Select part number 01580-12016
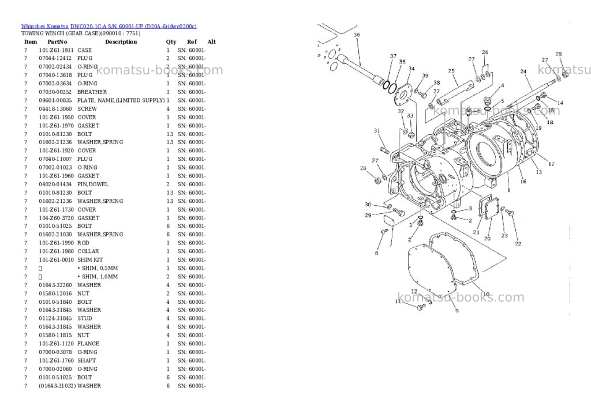The width and height of the screenshot is (591, 418). click(55, 293)
